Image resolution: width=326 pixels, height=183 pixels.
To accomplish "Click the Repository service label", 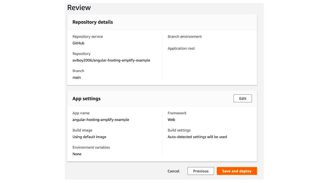I will pos(87,36).
